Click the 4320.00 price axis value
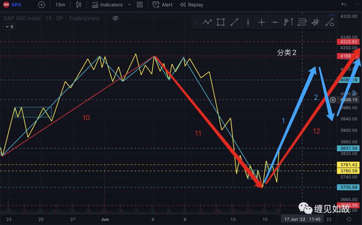 click(x=349, y=16)
